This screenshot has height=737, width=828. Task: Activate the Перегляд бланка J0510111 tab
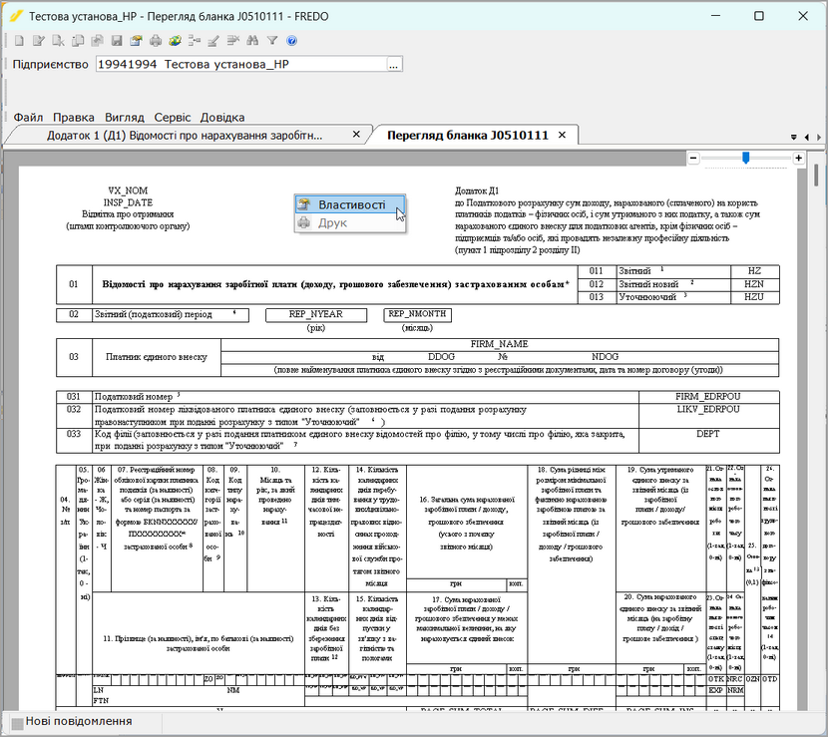467,136
